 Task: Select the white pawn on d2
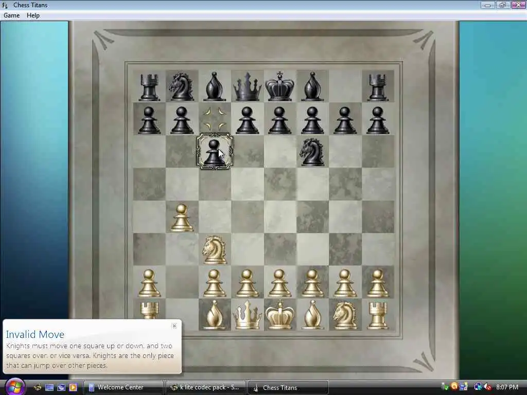[247, 283]
